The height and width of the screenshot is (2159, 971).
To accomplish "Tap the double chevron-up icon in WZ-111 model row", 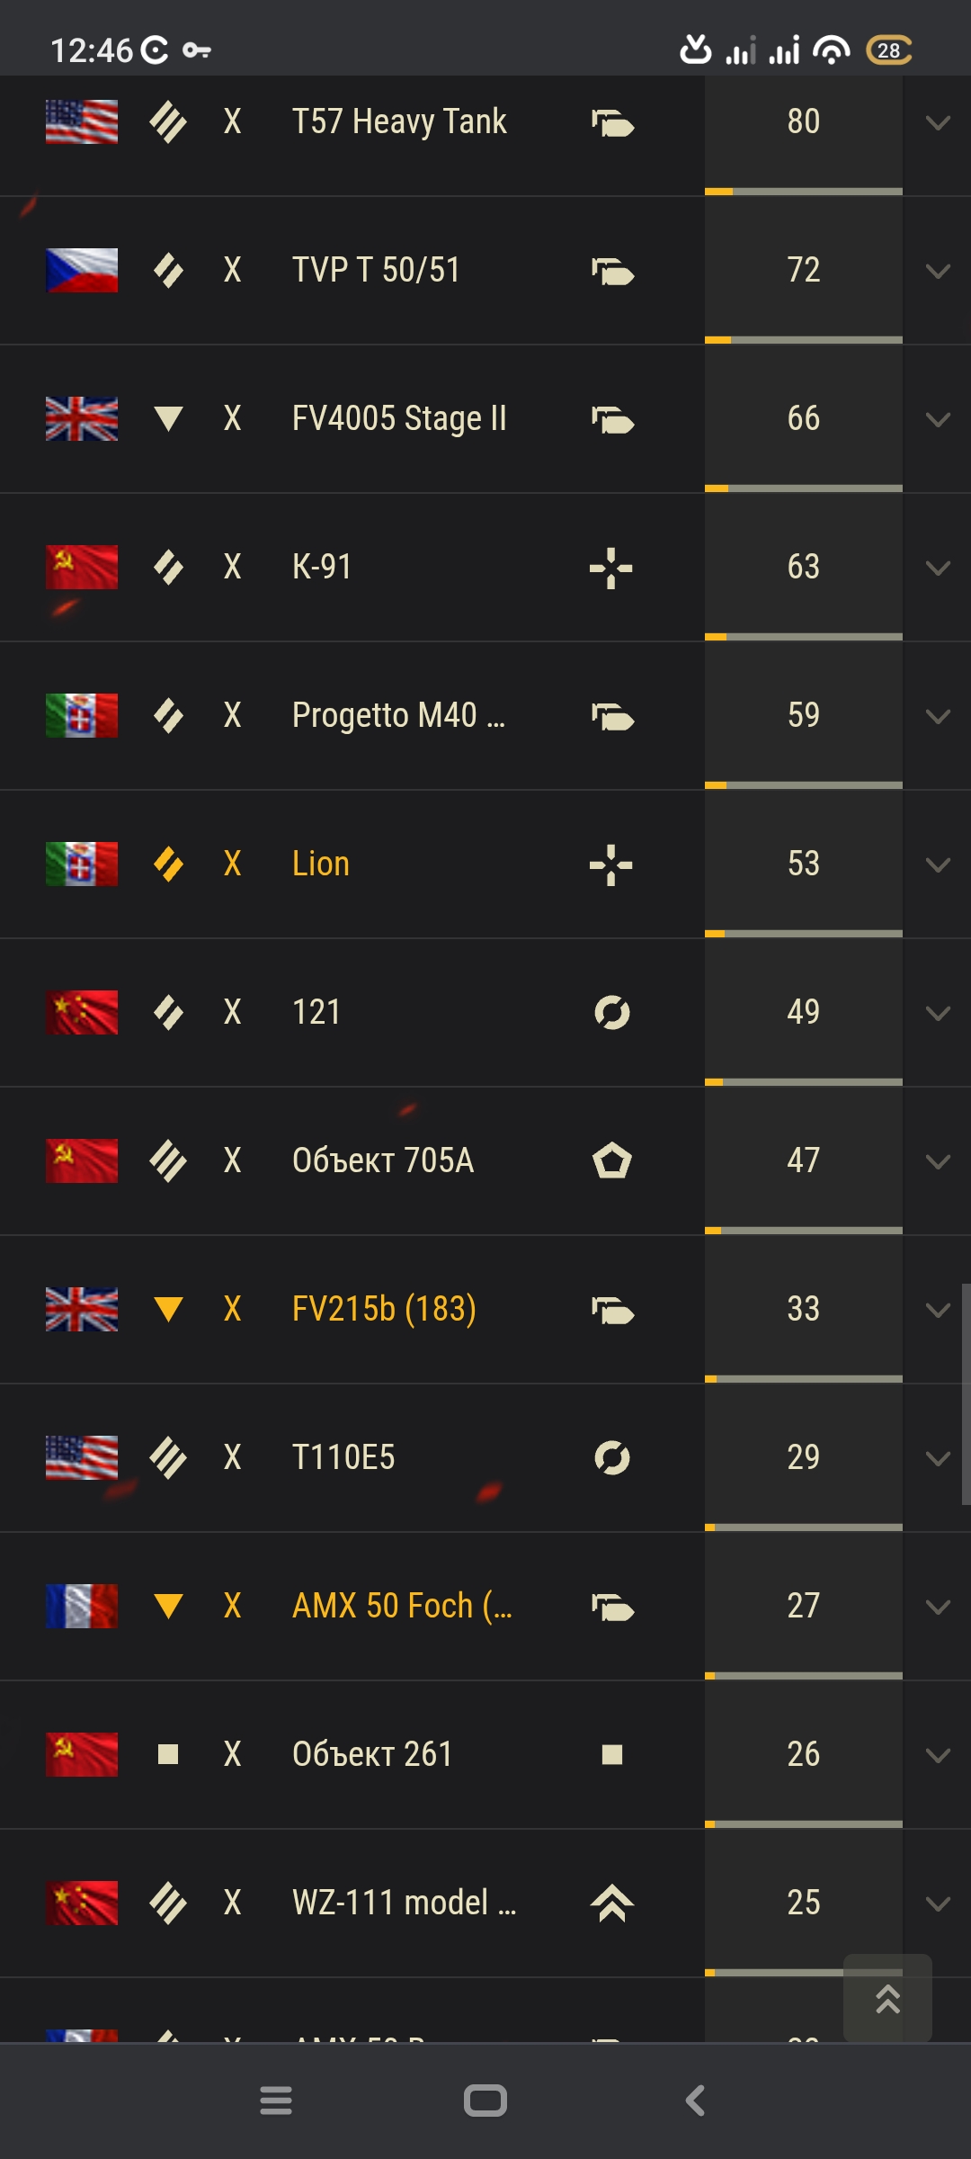I will click(x=612, y=1903).
